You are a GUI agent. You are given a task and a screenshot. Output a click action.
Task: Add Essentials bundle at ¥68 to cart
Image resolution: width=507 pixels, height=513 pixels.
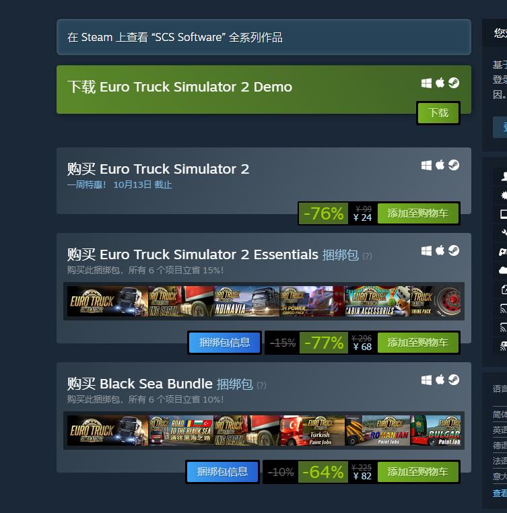pyautogui.click(x=418, y=343)
